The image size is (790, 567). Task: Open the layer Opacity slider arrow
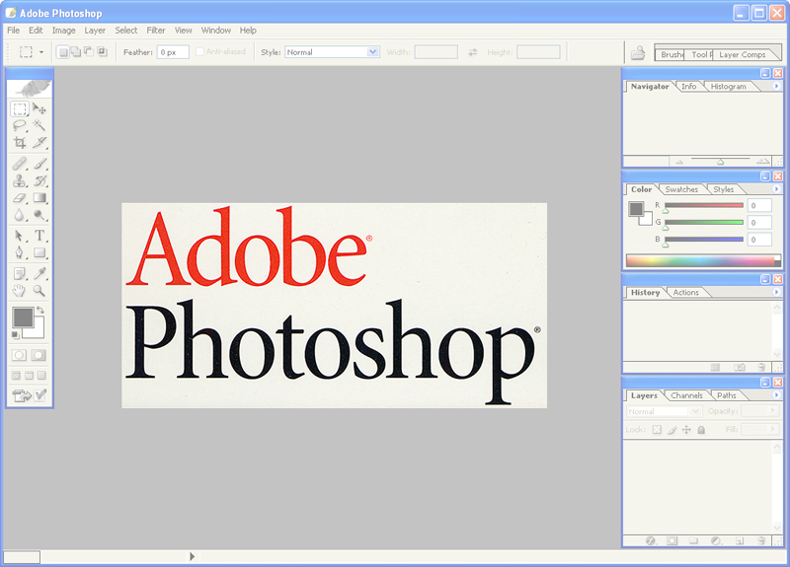pos(772,411)
